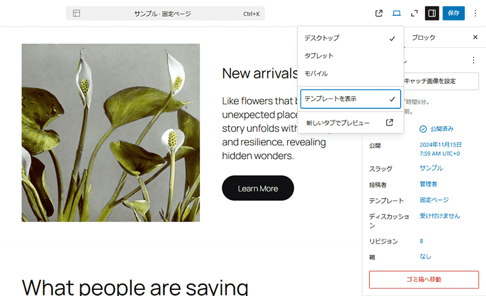Click the template layout icon in document bar
The image size is (486, 296).
tap(77, 13)
